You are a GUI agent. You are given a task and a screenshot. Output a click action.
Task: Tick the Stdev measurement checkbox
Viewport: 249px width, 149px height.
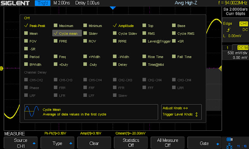click(85, 33)
